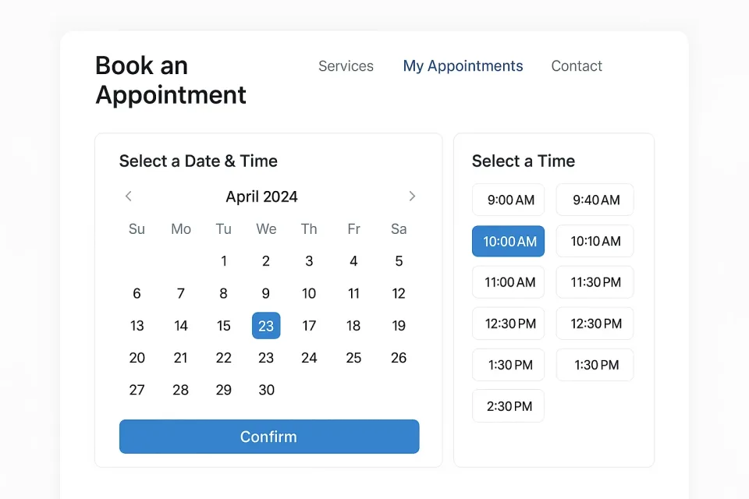The height and width of the screenshot is (499, 749).
Task: Open the Contact link
Action: 577,66
